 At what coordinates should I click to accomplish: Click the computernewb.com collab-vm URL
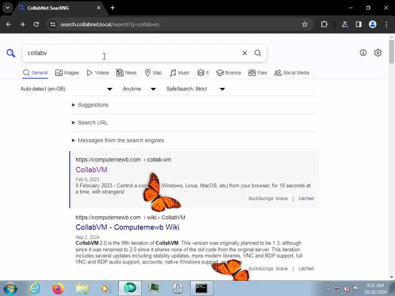pyautogui.click(x=123, y=160)
